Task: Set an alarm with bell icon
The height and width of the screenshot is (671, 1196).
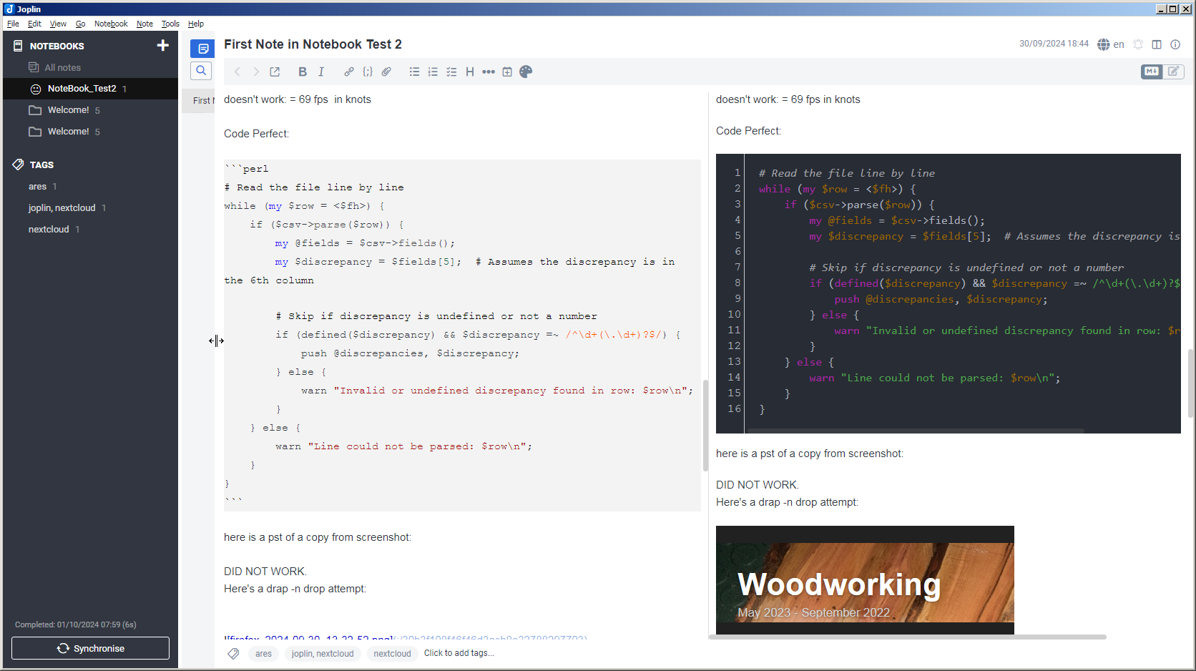Action: point(1138,44)
